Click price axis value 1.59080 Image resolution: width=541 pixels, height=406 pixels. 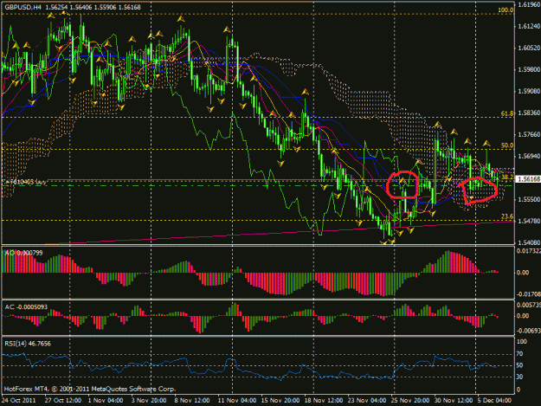pos(529,92)
